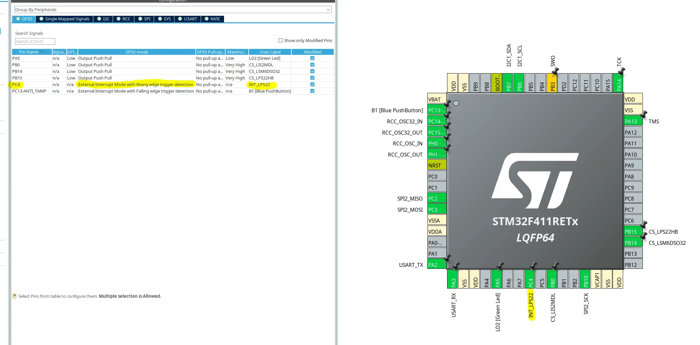Click the PC4 pin on the chip
This screenshot has height=345, width=700.
(x=530, y=279)
